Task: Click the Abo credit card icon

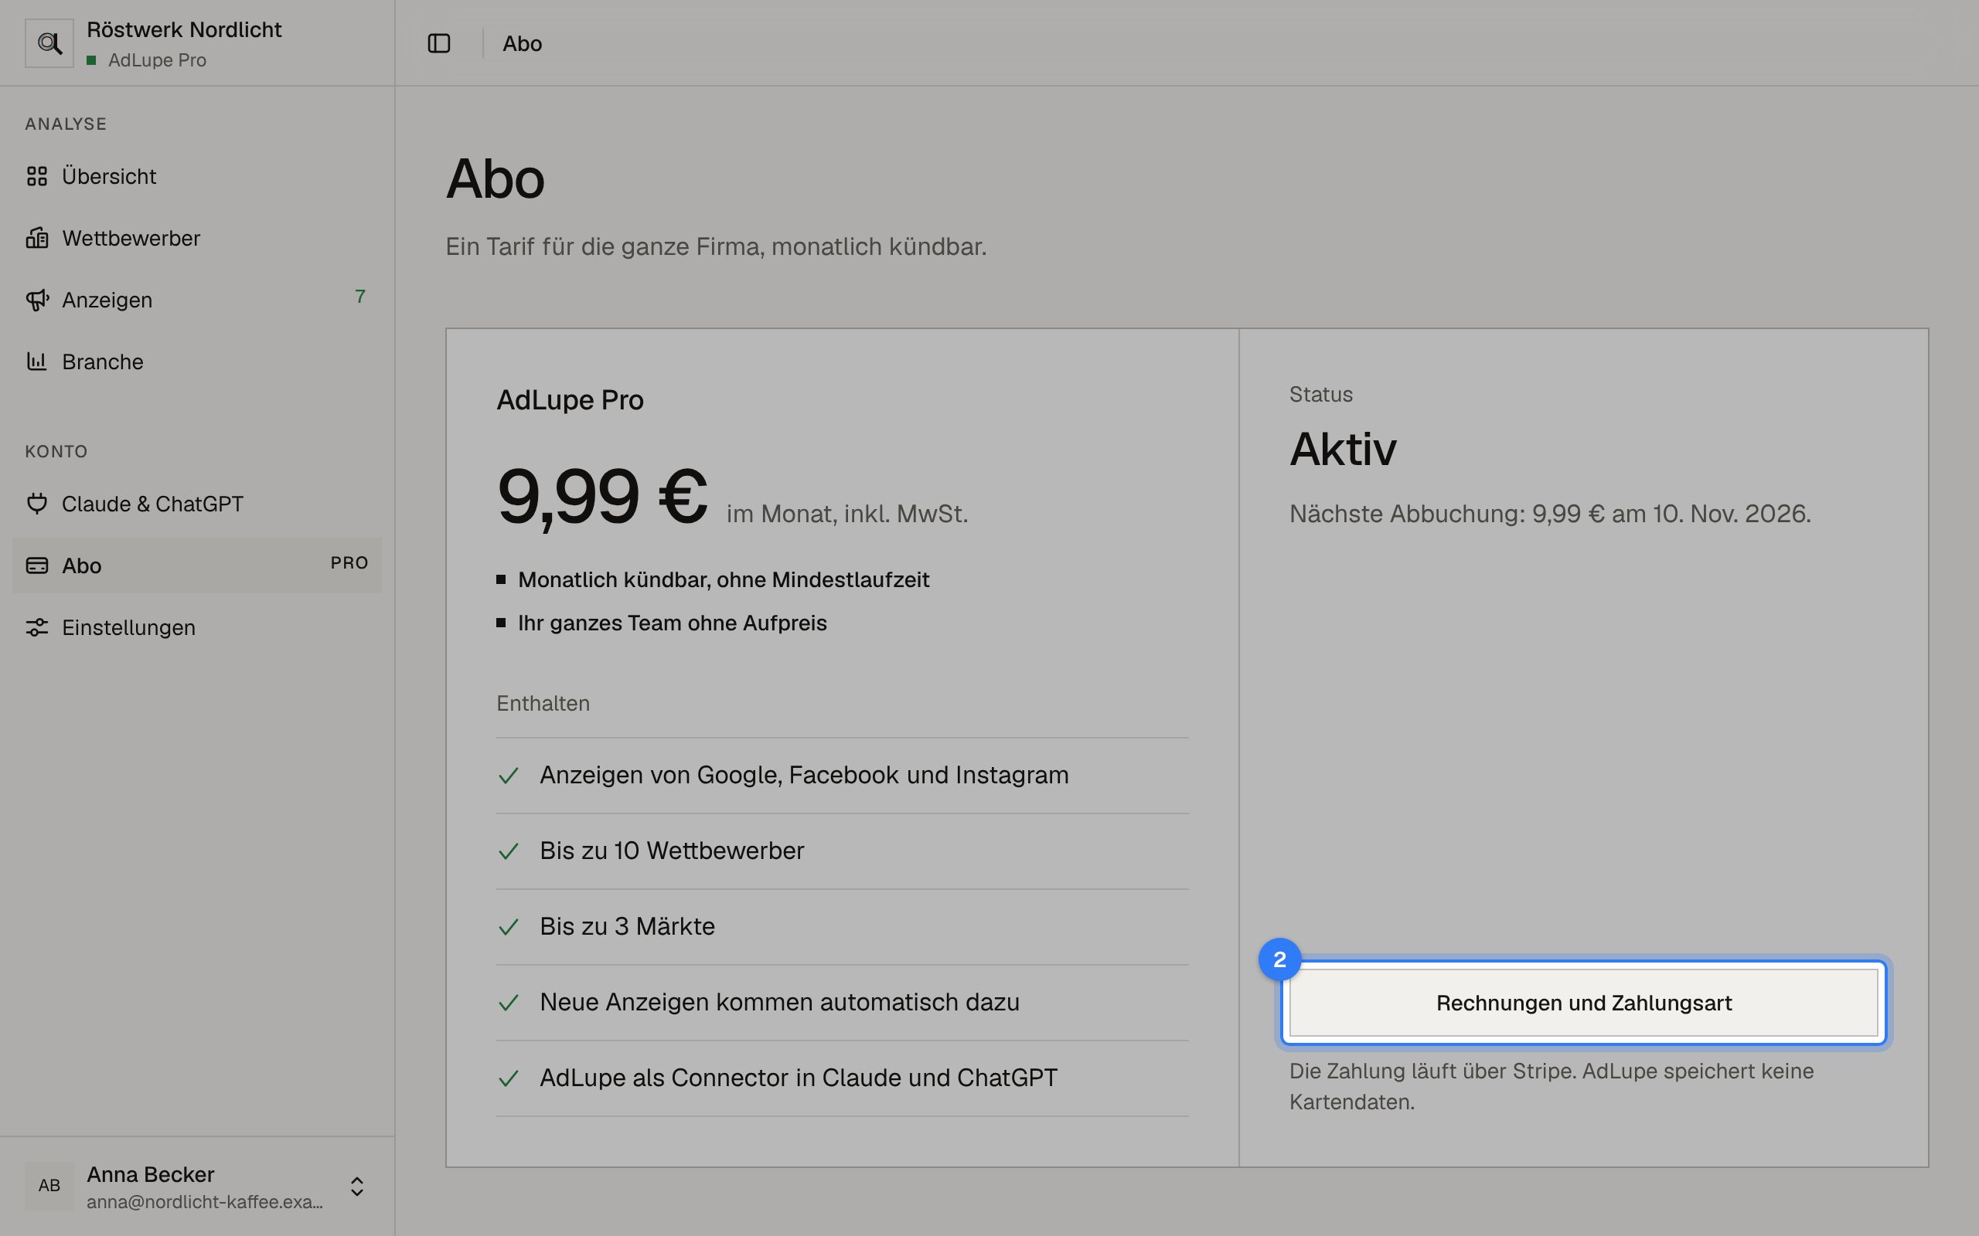Action: (x=37, y=565)
